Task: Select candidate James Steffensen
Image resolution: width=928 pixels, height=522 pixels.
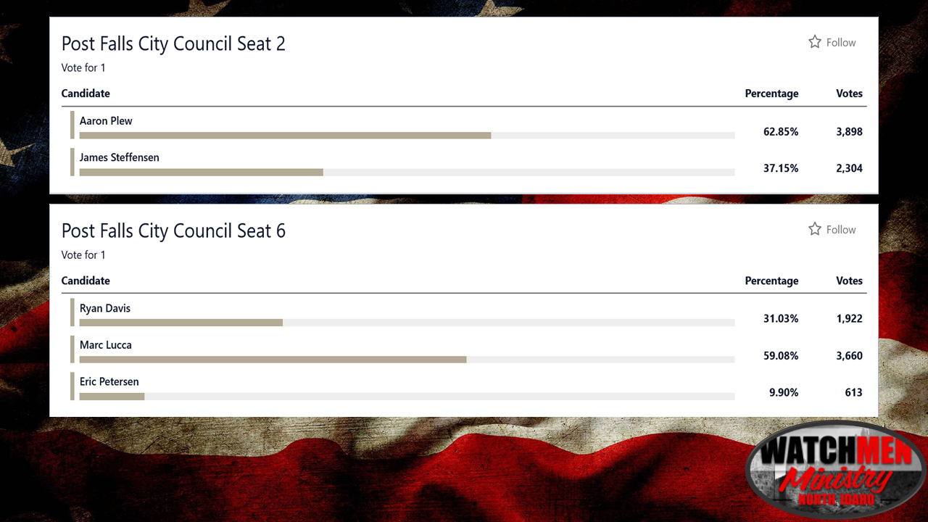Action: pos(120,157)
